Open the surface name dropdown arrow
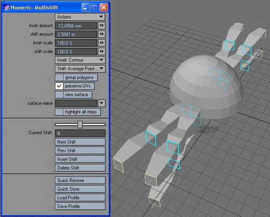 pos(102,104)
